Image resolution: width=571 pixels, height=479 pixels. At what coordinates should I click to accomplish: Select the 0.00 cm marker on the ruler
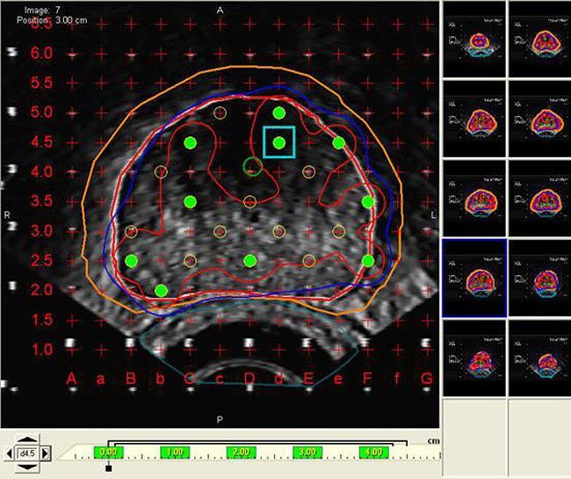(109, 453)
